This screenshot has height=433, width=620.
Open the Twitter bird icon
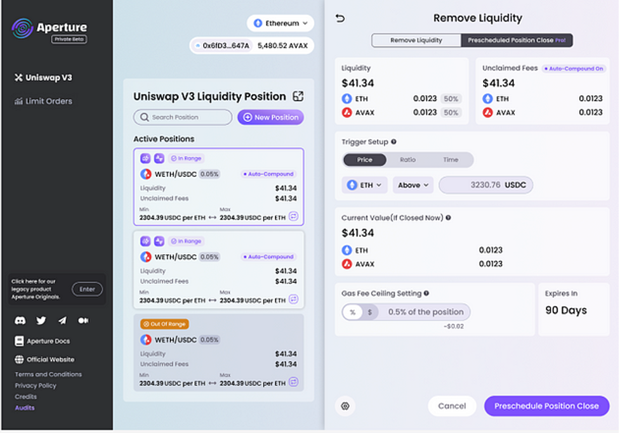[41, 320]
